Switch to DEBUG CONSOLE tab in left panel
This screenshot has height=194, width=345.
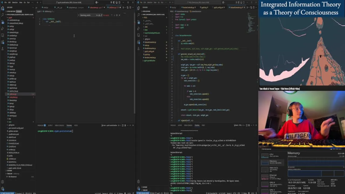[x=59, y=125]
